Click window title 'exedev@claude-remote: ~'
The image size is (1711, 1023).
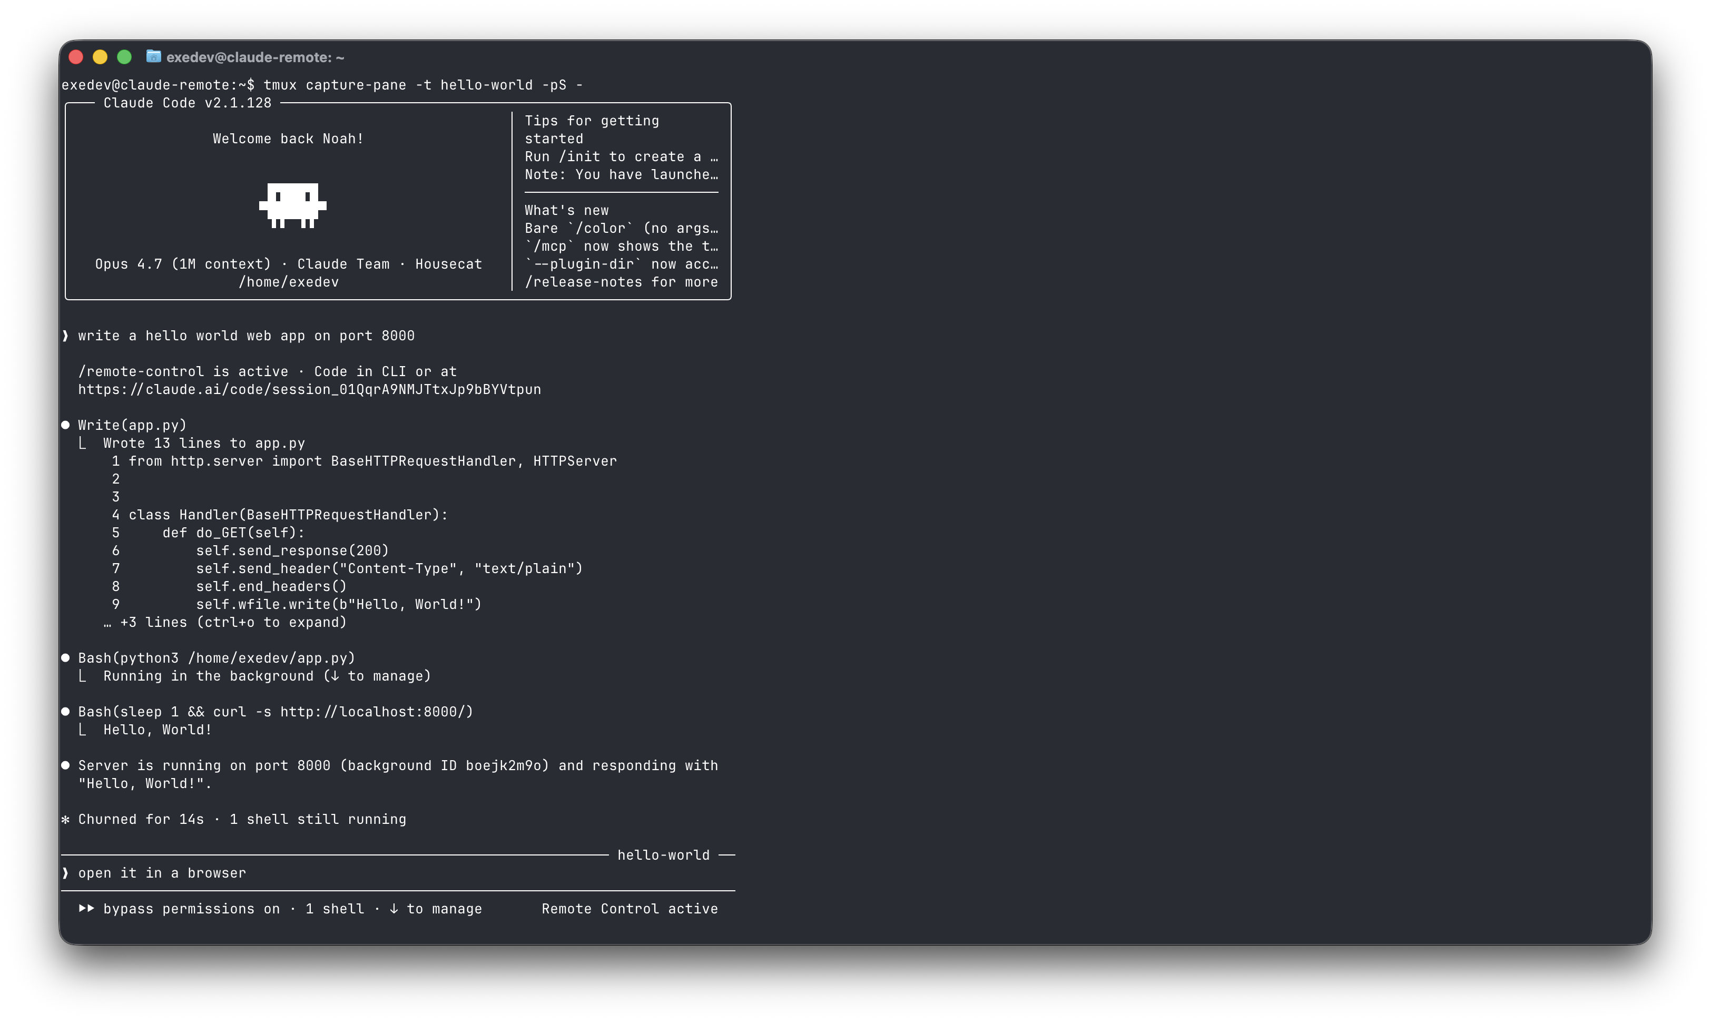pyautogui.click(x=255, y=57)
